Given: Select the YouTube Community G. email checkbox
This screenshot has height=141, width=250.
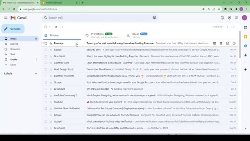Looking at the screenshot, I should click(x=46, y=96).
